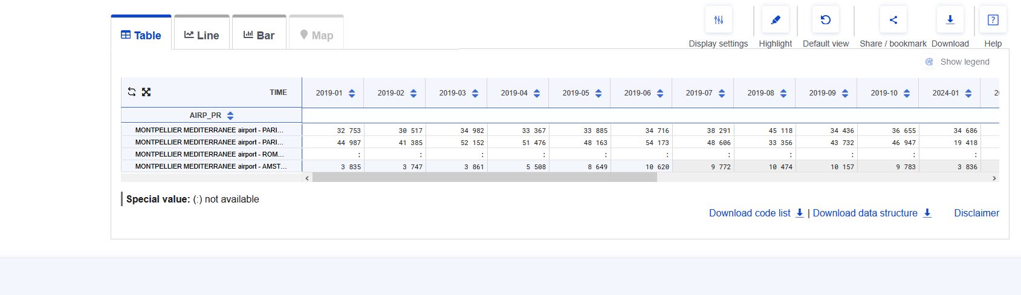
Task: Sort by the 2019-04 column arrows
Action: (537, 93)
